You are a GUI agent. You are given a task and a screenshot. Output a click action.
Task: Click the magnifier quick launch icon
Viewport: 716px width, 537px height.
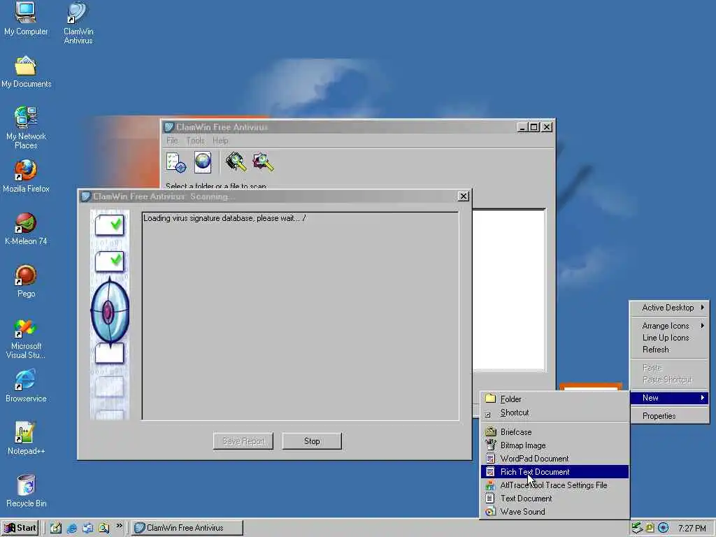point(104,528)
